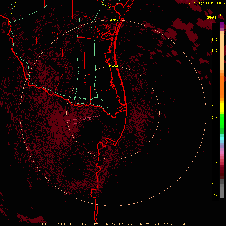
Task: Pick the bright yellow color bar segment
Action: (222, 107)
